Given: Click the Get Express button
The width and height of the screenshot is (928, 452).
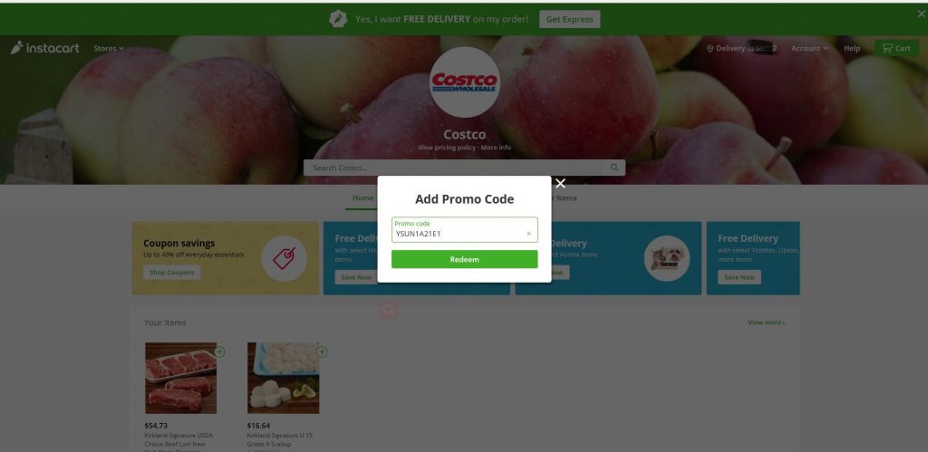Looking at the screenshot, I should click(569, 19).
